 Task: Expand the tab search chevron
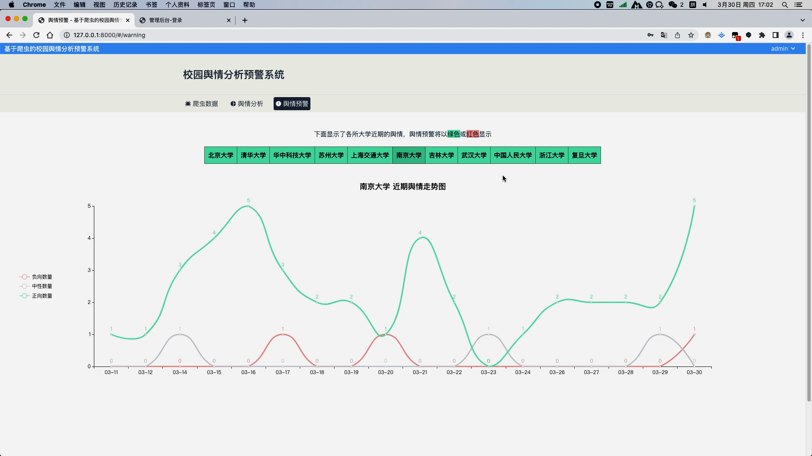802,20
